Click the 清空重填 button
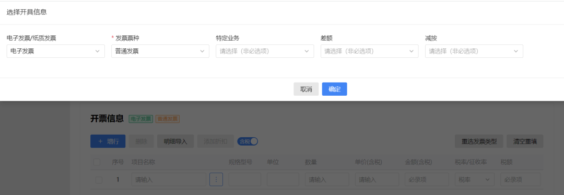This screenshot has height=195, width=564. tap(525, 141)
